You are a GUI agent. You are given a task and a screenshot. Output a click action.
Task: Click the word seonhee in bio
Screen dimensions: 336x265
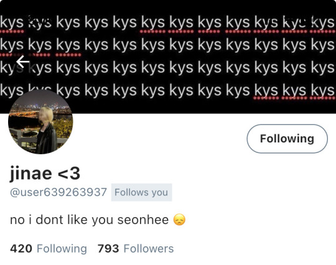click(x=143, y=220)
